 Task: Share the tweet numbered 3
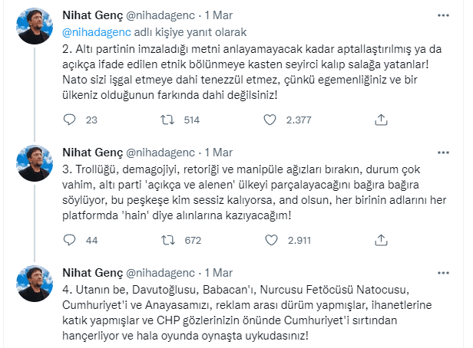(x=379, y=240)
